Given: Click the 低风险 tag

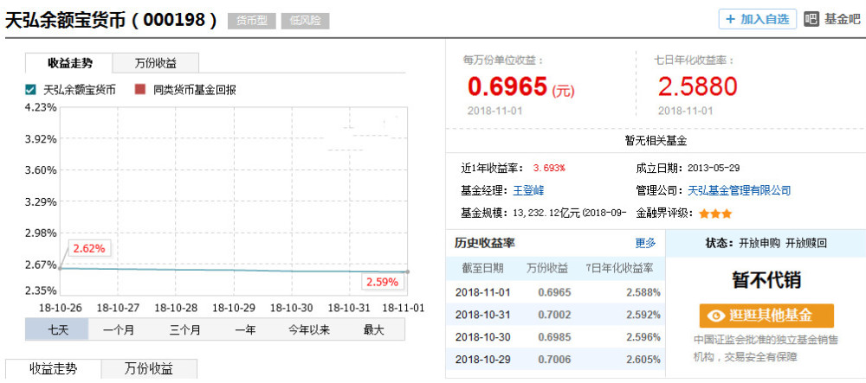Looking at the screenshot, I should (305, 21).
